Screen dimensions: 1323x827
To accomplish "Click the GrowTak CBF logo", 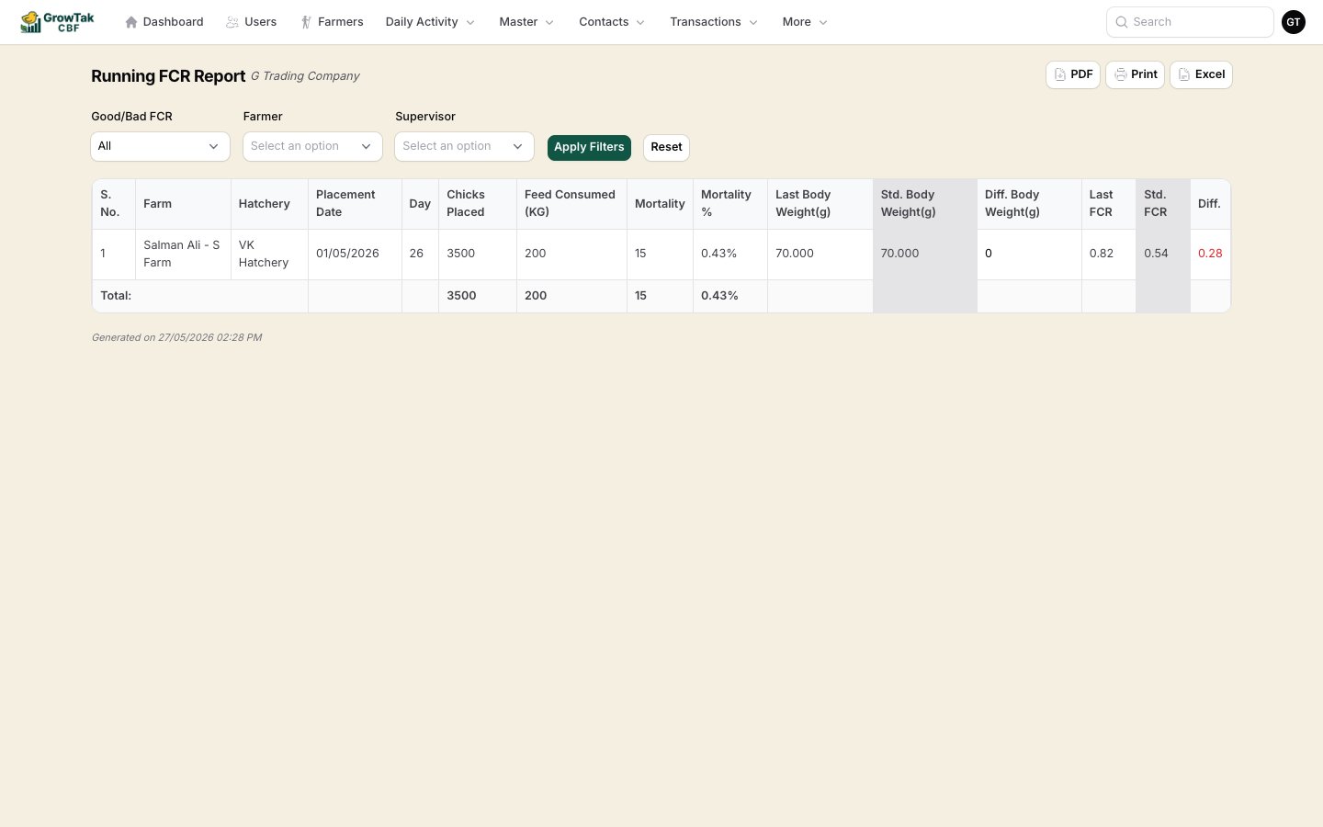I will (x=57, y=22).
